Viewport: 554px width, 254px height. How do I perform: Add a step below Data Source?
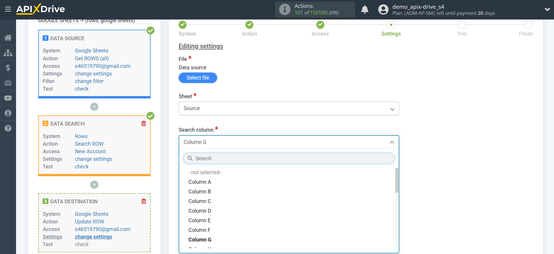tap(94, 107)
